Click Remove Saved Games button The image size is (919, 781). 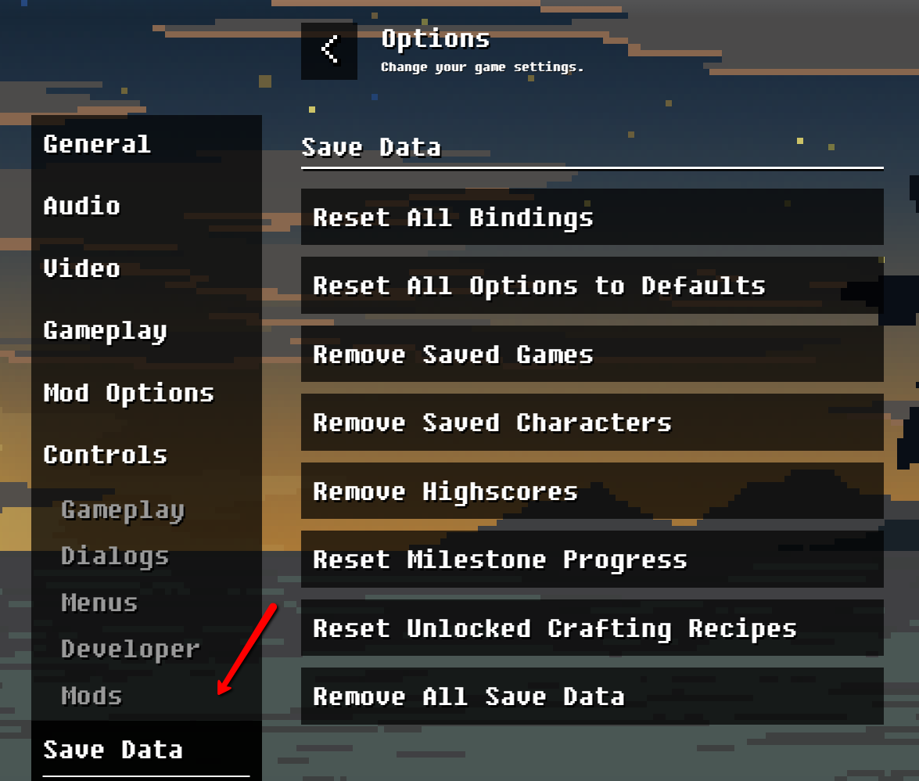(592, 355)
